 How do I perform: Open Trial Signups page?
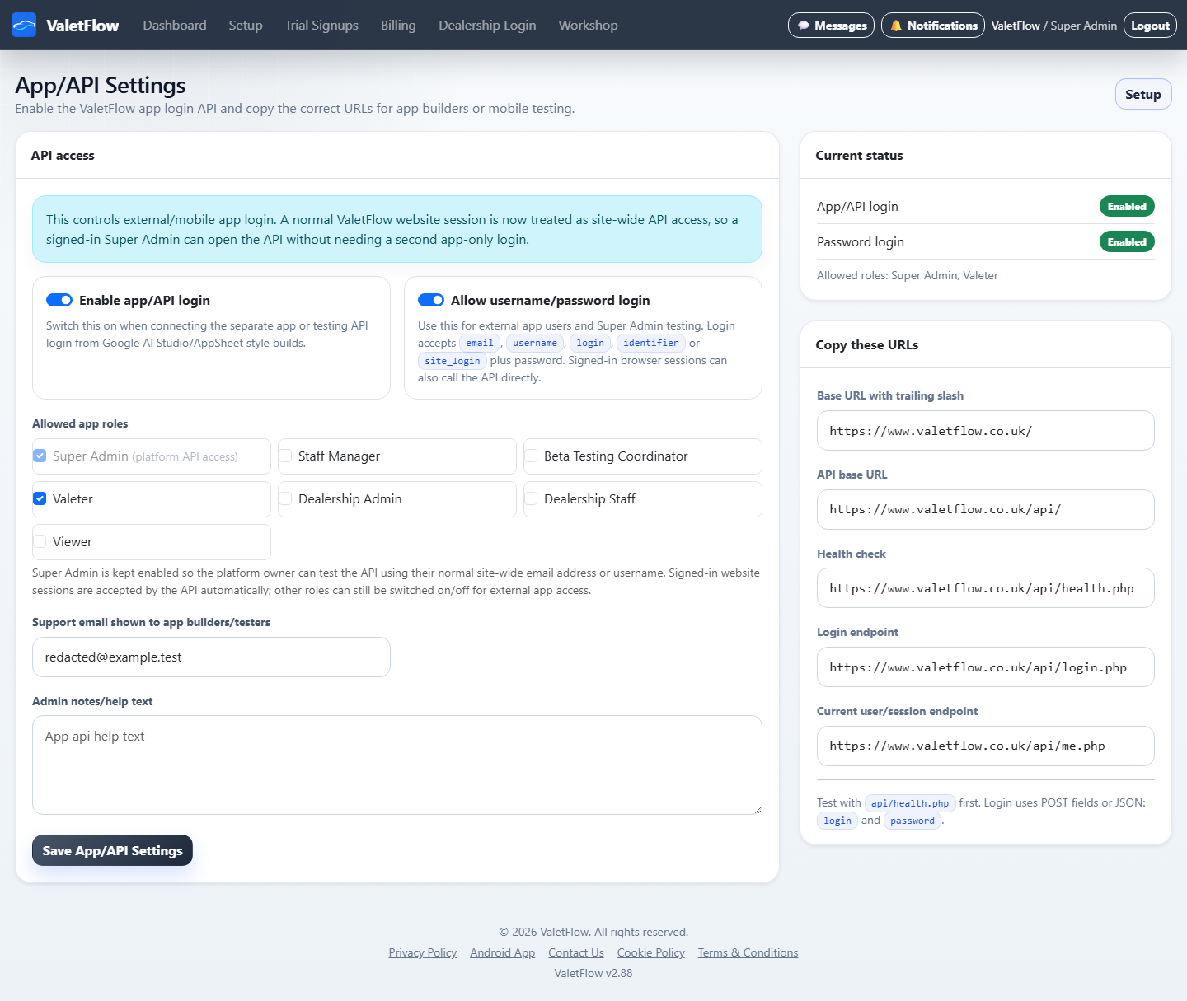point(321,26)
